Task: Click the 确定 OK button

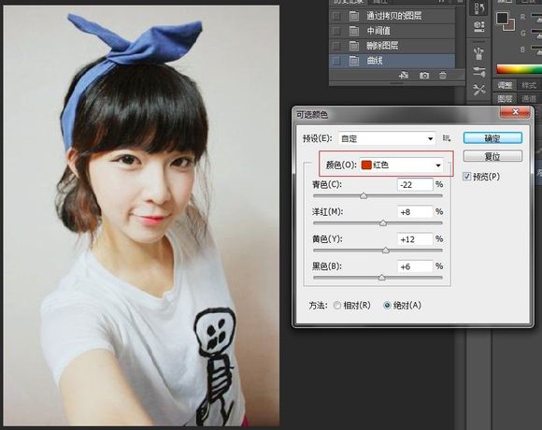Action: [492, 138]
